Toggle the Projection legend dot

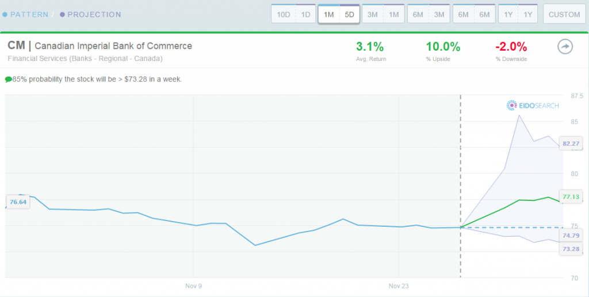tap(62, 15)
